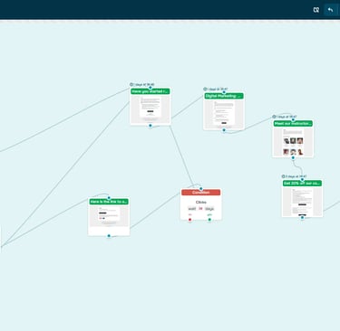
Task: Select the 'Here is the link' email node title
Action: point(109,202)
